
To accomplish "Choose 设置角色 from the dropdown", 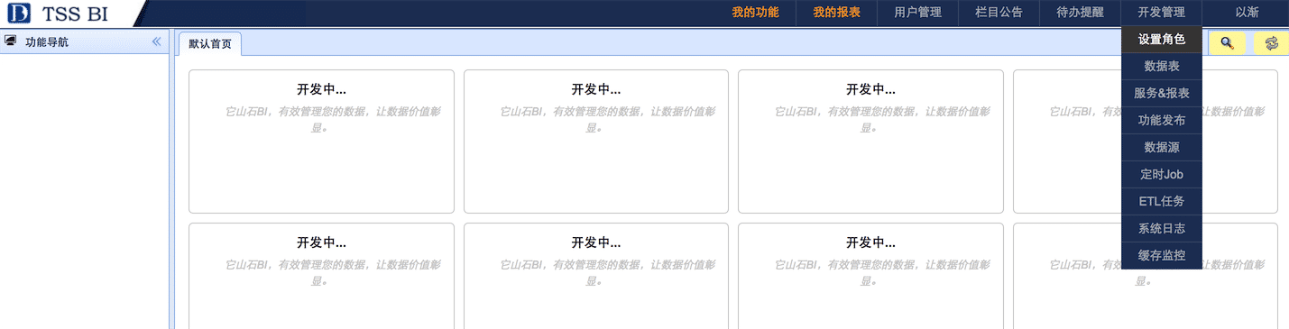I will pos(1162,40).
